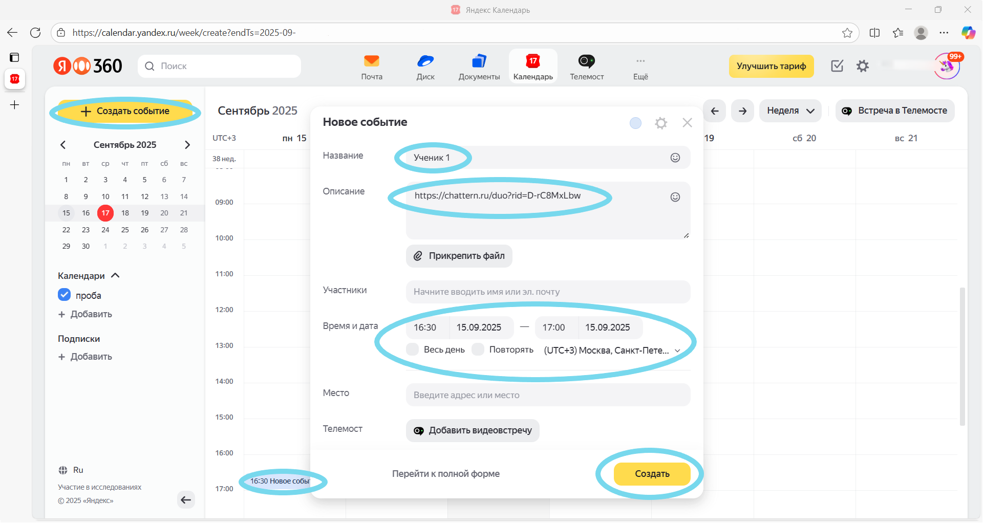The image size is (984, 525).
Task: Open the Неделя view dropdown
Action: tap(790, 111)
